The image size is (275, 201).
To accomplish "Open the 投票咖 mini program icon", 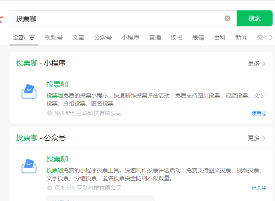I will (29, 92).
